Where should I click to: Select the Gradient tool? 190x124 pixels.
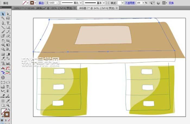coord(8,54)
